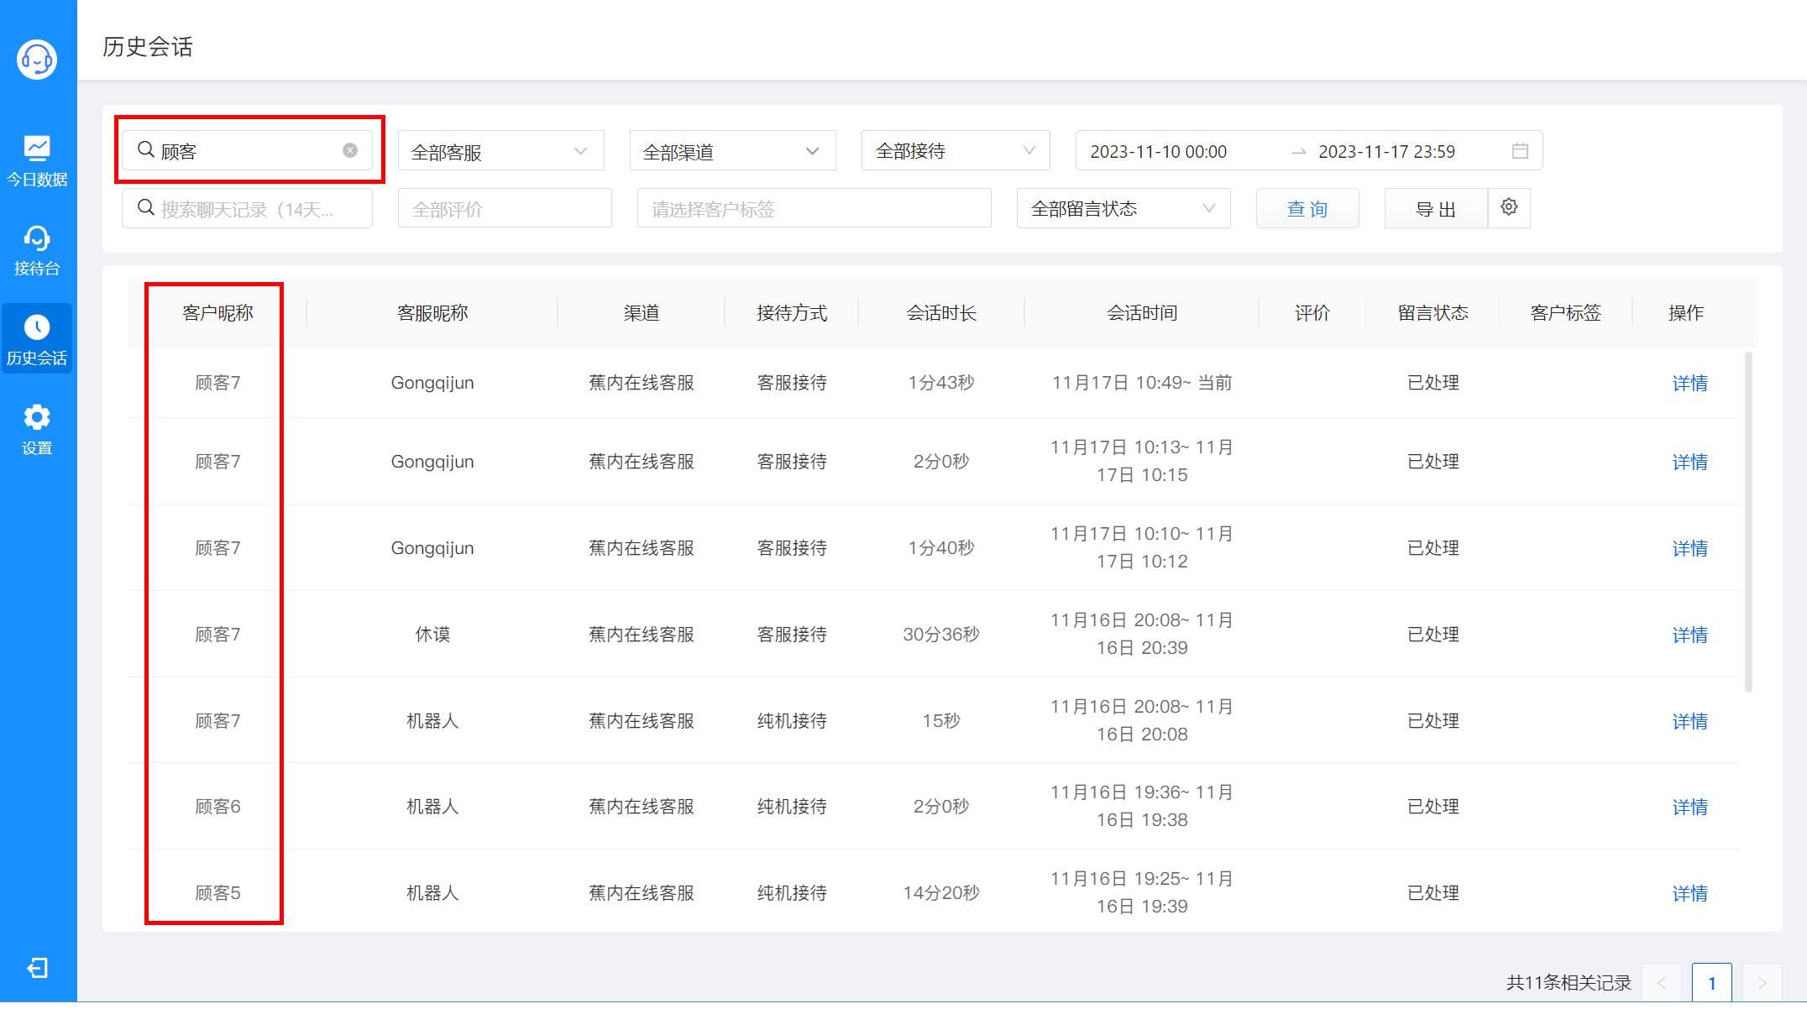Click the 客户标签 column header
This screenshot has height=1009, width=1807.
[1566, 313]
